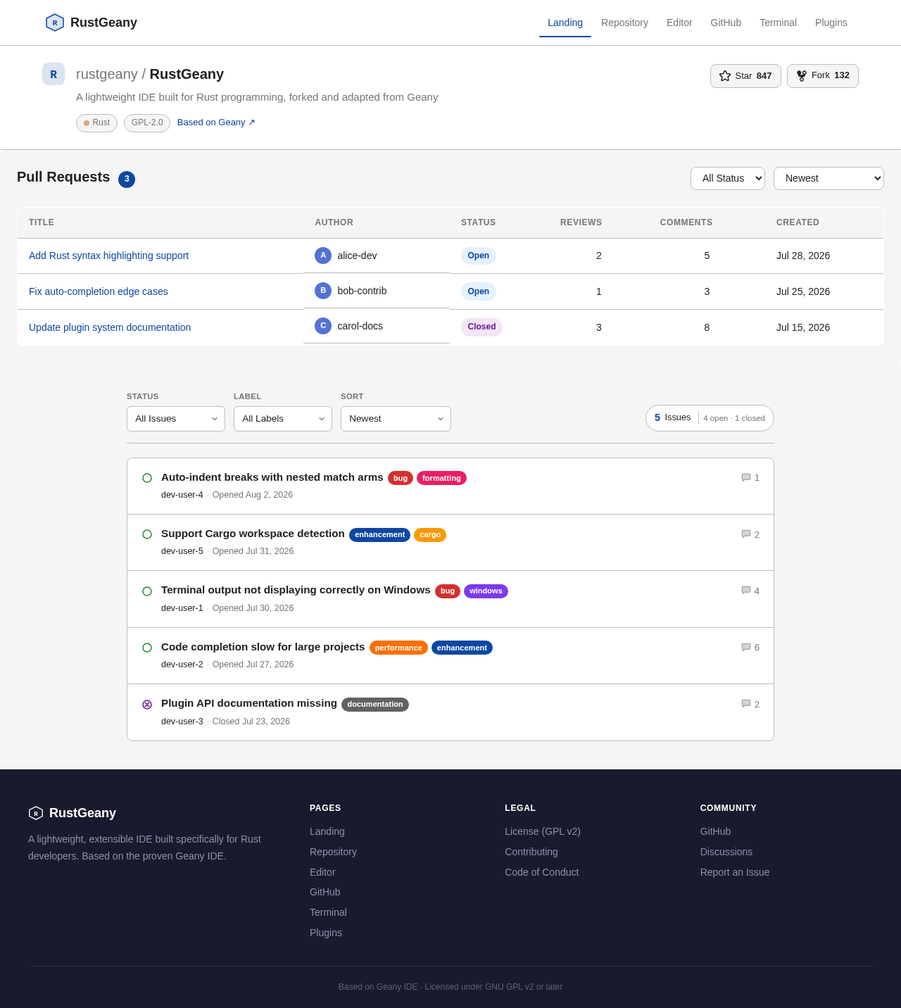Click the footer RustGeany hexagon logo
The height and width of the screenshot is (1008, 901).
(36, 813)
